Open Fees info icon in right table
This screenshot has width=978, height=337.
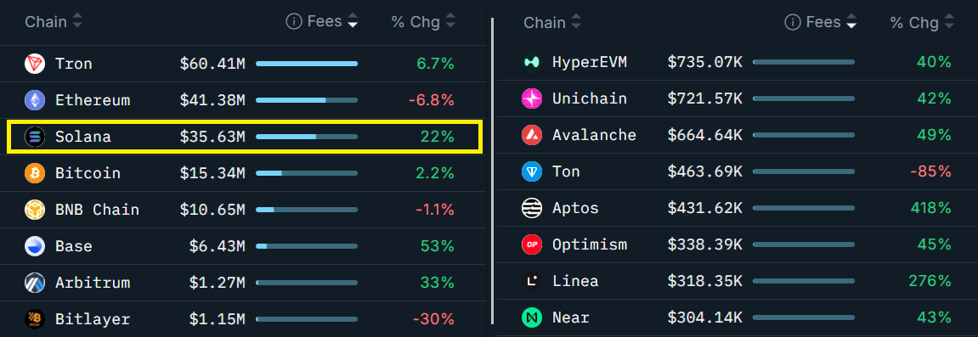tap(792, 23)
